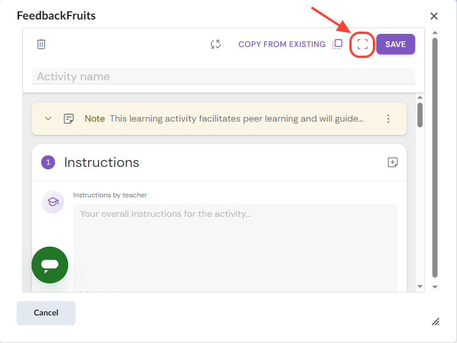457x343 pixels.
Task: Cancel the FeedbackFruits dialog
Action: [46, 313]
